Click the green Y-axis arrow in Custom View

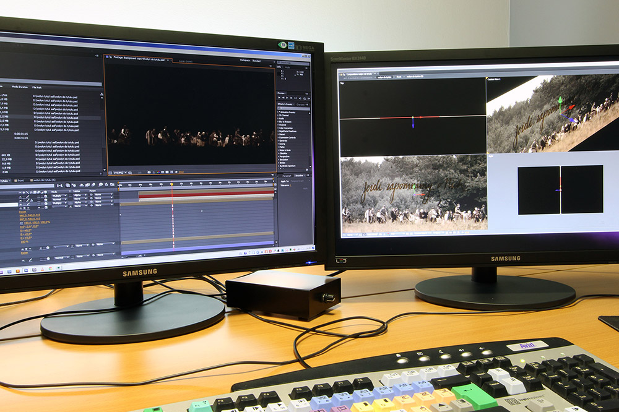click(560, 101)
